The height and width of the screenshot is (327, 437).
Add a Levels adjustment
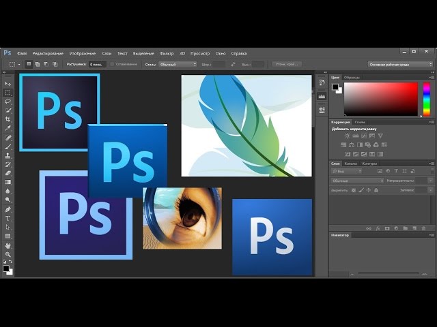[x=356, y=136]
